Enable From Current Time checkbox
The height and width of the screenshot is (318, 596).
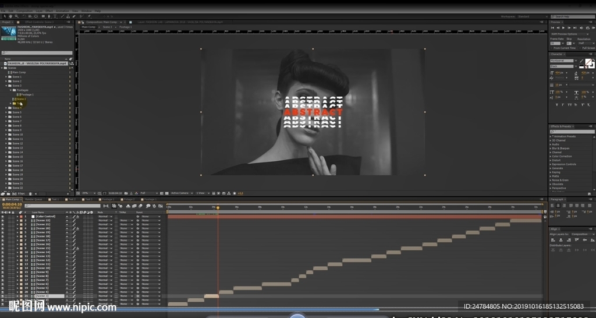click(552, 48)
